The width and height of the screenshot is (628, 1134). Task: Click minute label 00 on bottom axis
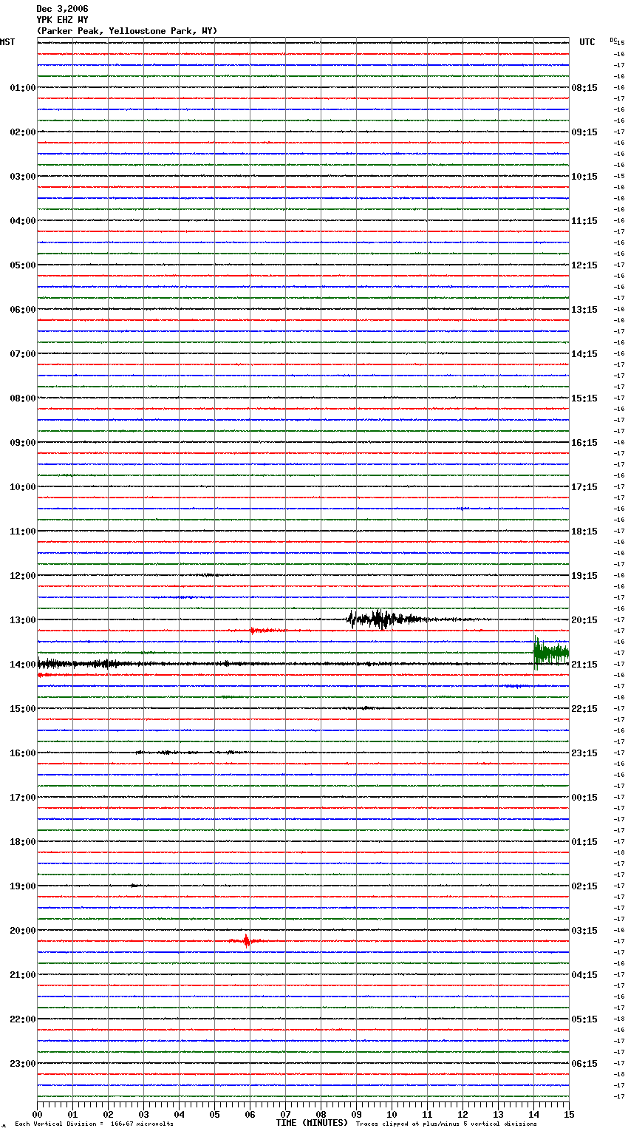tap(37, 1114)
